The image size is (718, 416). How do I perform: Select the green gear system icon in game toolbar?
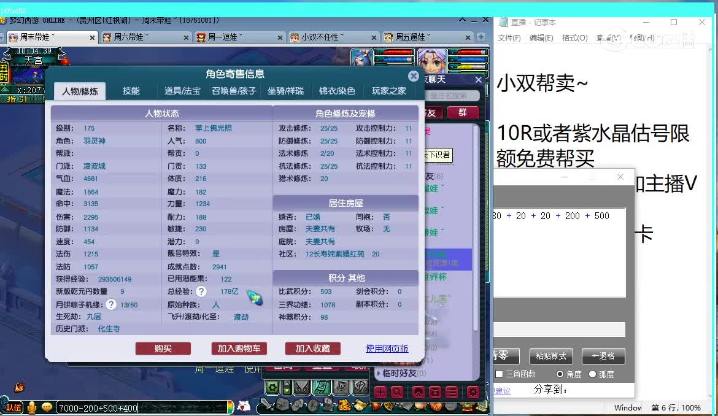[x=271, y=386]
